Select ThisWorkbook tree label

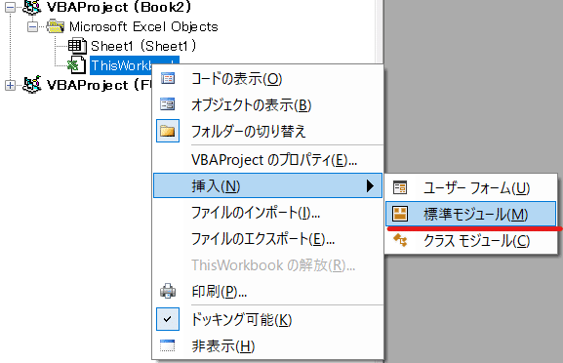(x=121, y=65)
